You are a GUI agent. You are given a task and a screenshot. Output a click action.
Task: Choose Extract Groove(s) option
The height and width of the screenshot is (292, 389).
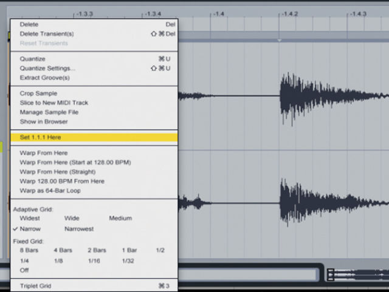(94, 78)
